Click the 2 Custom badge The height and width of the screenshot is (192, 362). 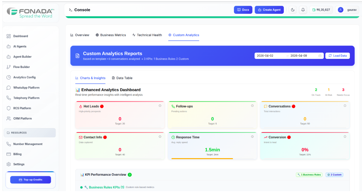pos(334,175)
